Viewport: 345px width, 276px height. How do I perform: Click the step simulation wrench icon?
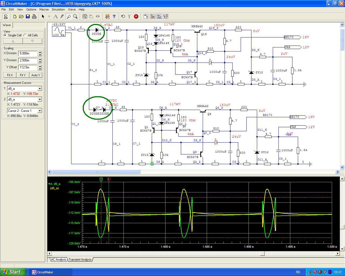(x=129, y=16)
